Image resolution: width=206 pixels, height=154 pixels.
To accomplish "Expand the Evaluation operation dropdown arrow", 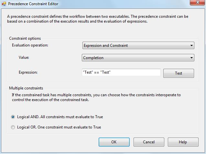I will (x=191, y=46).
